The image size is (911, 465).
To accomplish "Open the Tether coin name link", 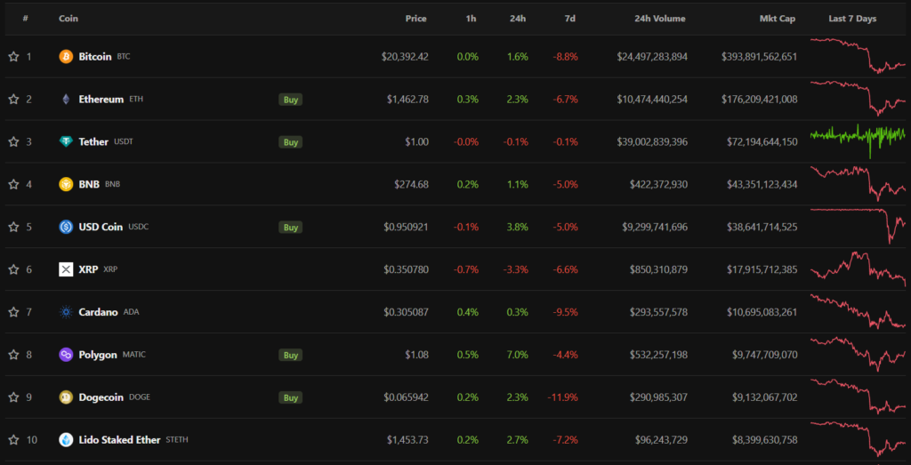I will (x=93, y=141).
